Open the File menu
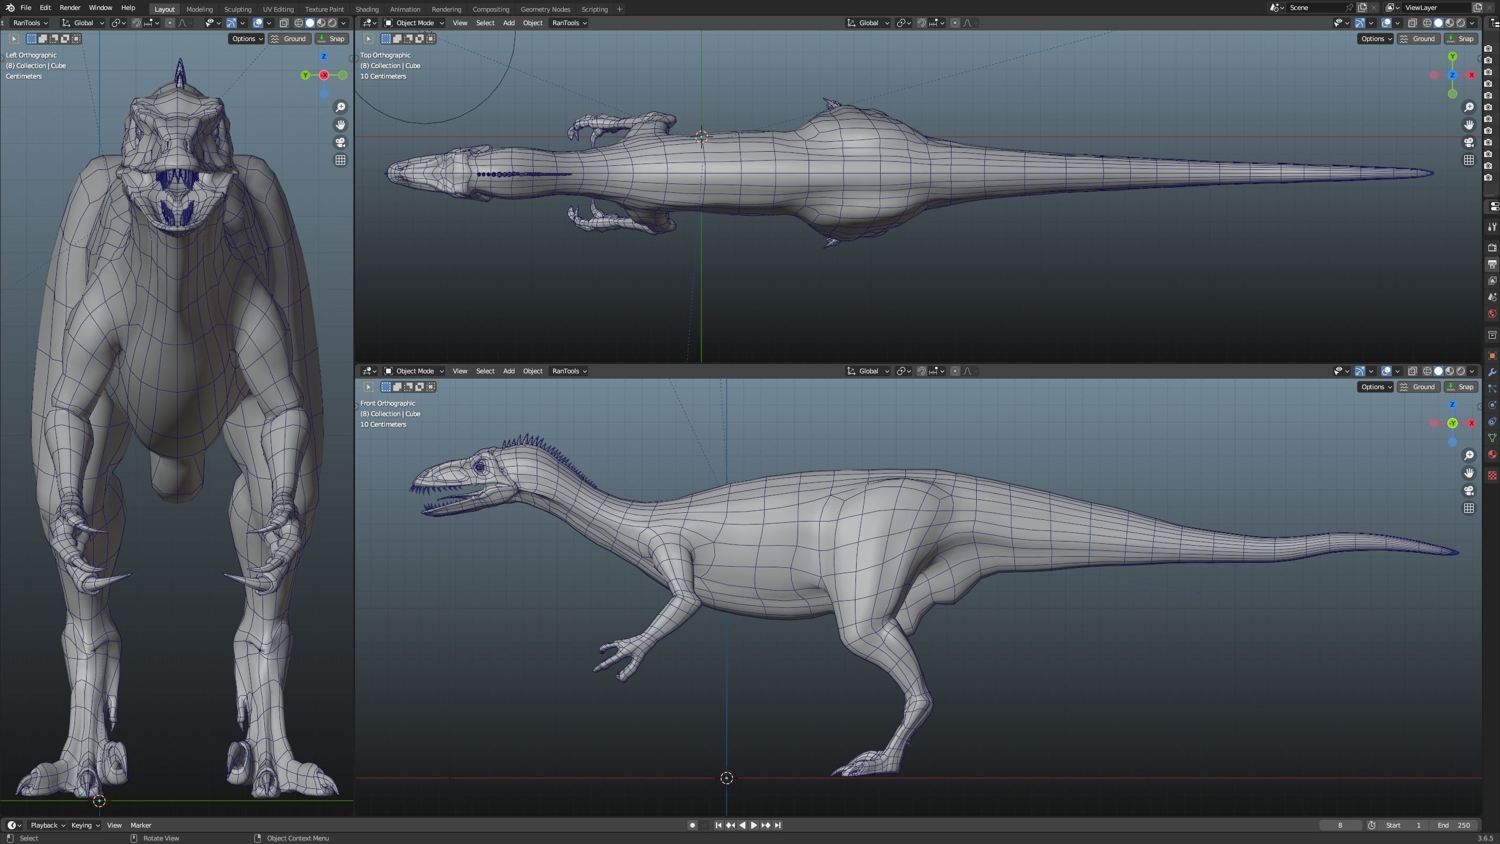Image resolution: width=1500 pixels, height=844 pixels. tap(26, 8)
